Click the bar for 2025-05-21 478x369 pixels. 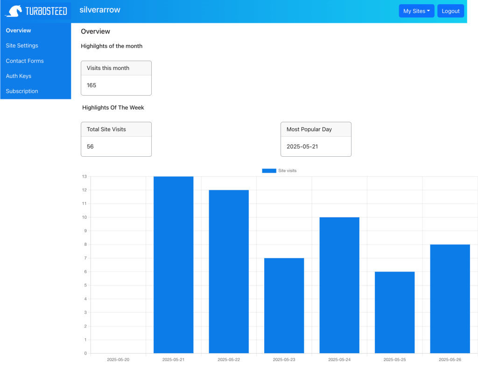[x=173, y=265]
